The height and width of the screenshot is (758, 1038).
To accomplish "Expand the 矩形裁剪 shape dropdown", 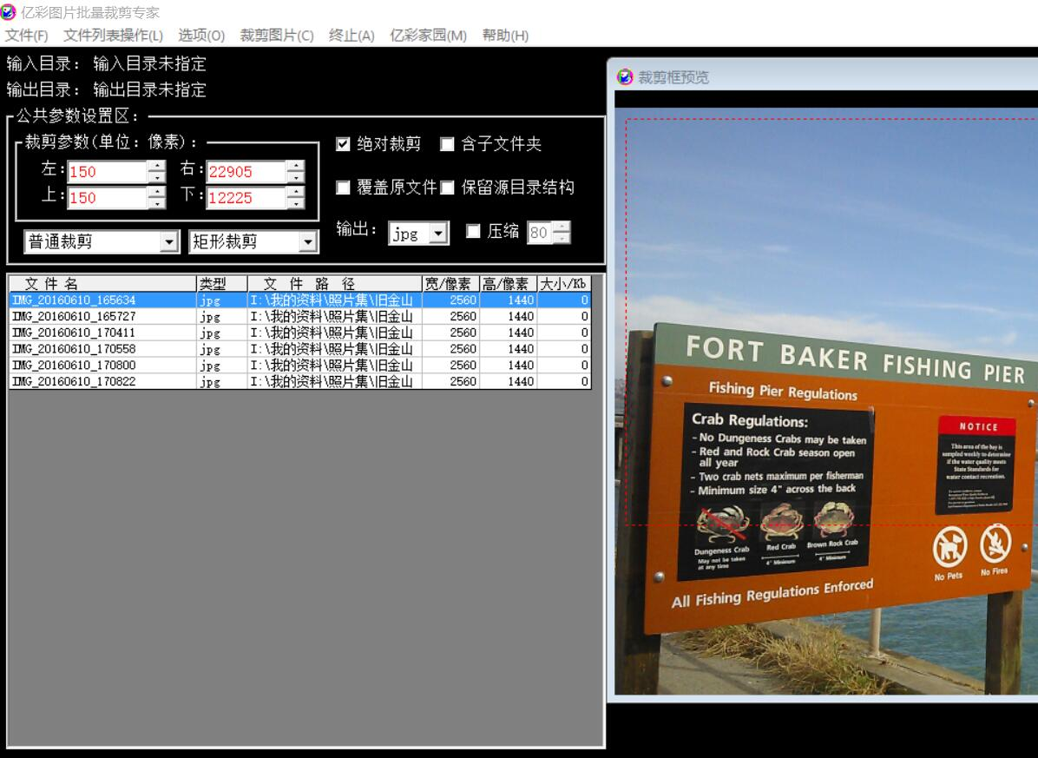I will tap(308, 242).
